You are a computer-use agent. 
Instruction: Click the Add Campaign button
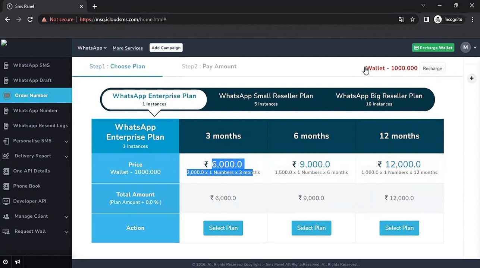point(166,48)
